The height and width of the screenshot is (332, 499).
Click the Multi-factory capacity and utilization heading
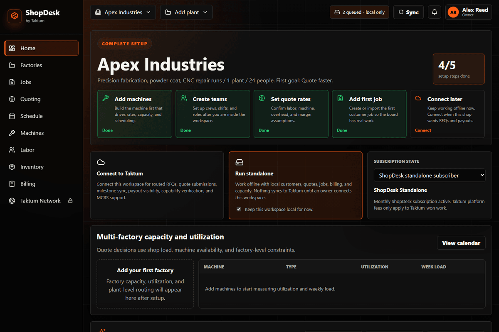161,237
